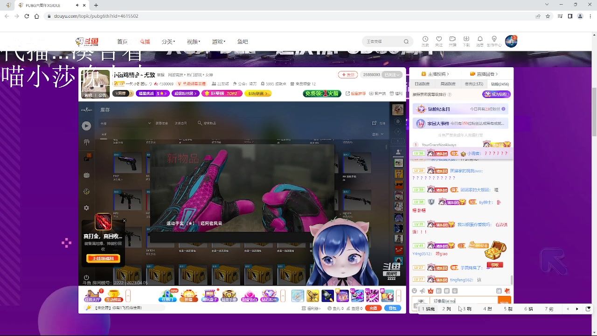The width and height of the screenshot is (597, 336).
Task: Click the broadcast antenna icon in CSGO sidebar
Action: click(86, 142)
